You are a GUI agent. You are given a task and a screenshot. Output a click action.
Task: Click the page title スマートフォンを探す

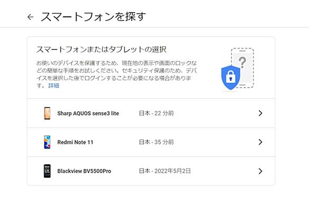tap(93, 17)
